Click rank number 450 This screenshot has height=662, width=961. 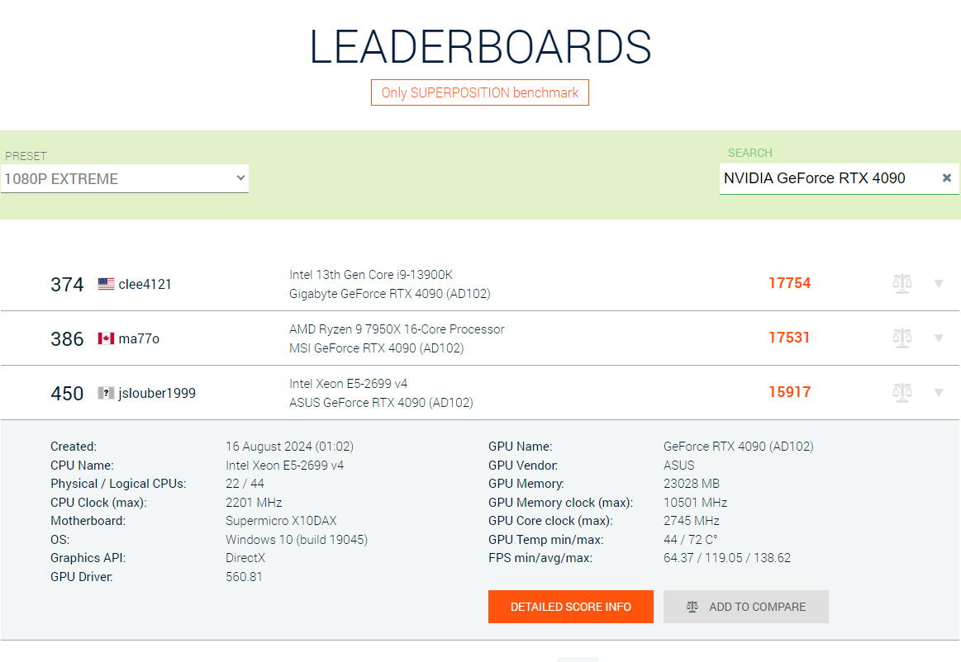67,394
